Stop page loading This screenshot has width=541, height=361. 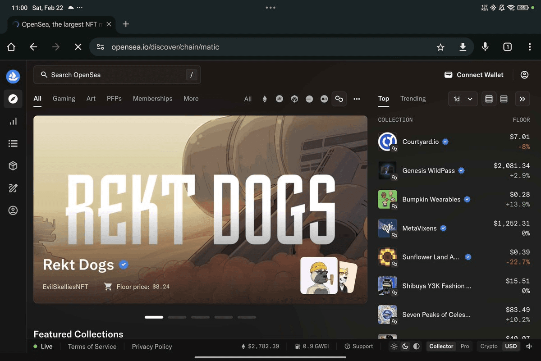[78, 47]
